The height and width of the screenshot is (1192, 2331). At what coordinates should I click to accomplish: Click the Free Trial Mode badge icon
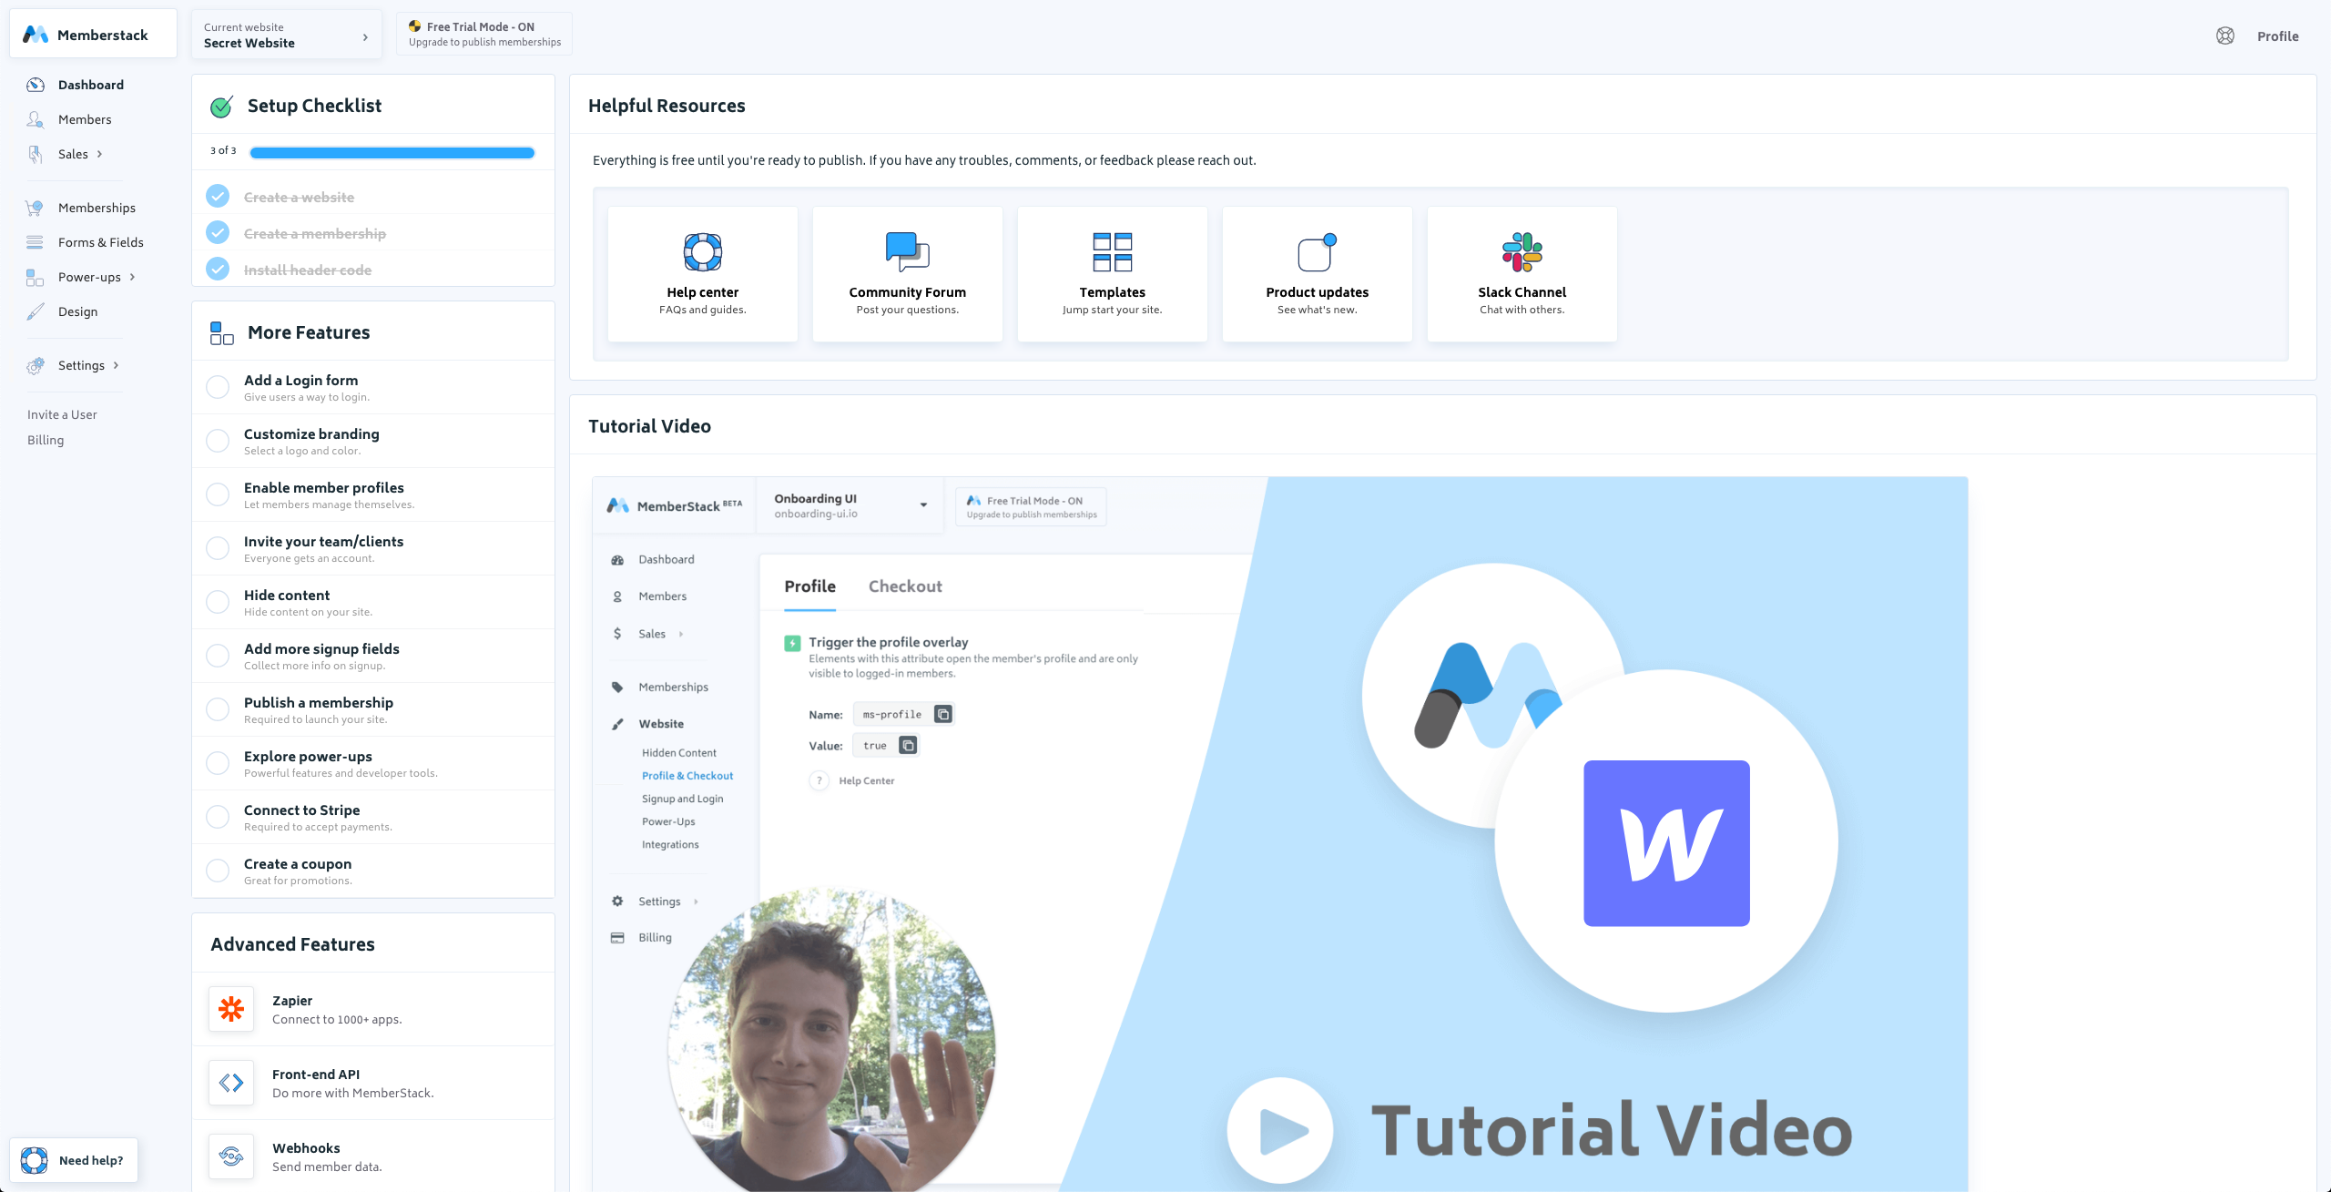click(415, 26)
